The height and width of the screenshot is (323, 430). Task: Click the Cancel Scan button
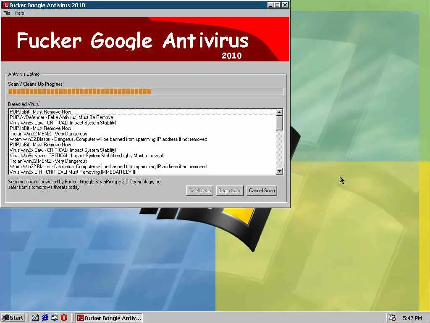coord(262,191)
